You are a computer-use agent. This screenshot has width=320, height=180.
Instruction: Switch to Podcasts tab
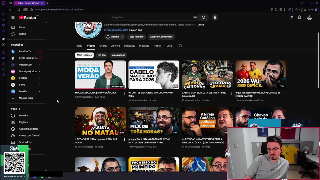(129, 46)
